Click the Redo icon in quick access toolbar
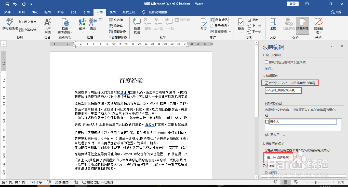The height and width of the screenshot is (187, 348). click(x=24, y=4)
